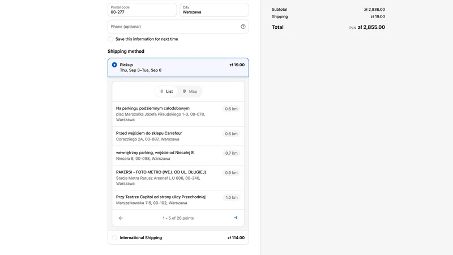Click the Postal code input field
The image size is (453, 255).
click(142, 10)
